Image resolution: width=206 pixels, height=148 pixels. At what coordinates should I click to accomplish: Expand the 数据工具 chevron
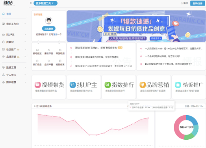coord(25,67)
